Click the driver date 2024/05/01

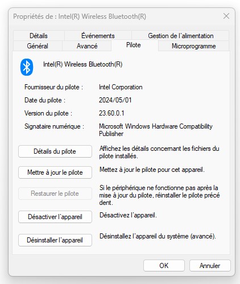coord(115,100)
